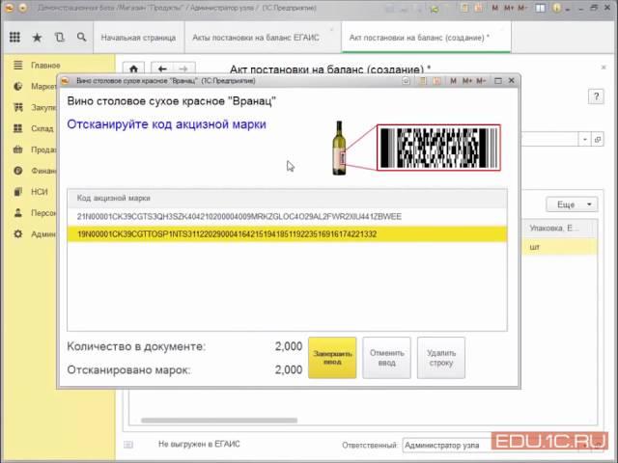Click the excise barcode sample image
The height and width of the screenshot is (463, 618).
pos(438,148)
